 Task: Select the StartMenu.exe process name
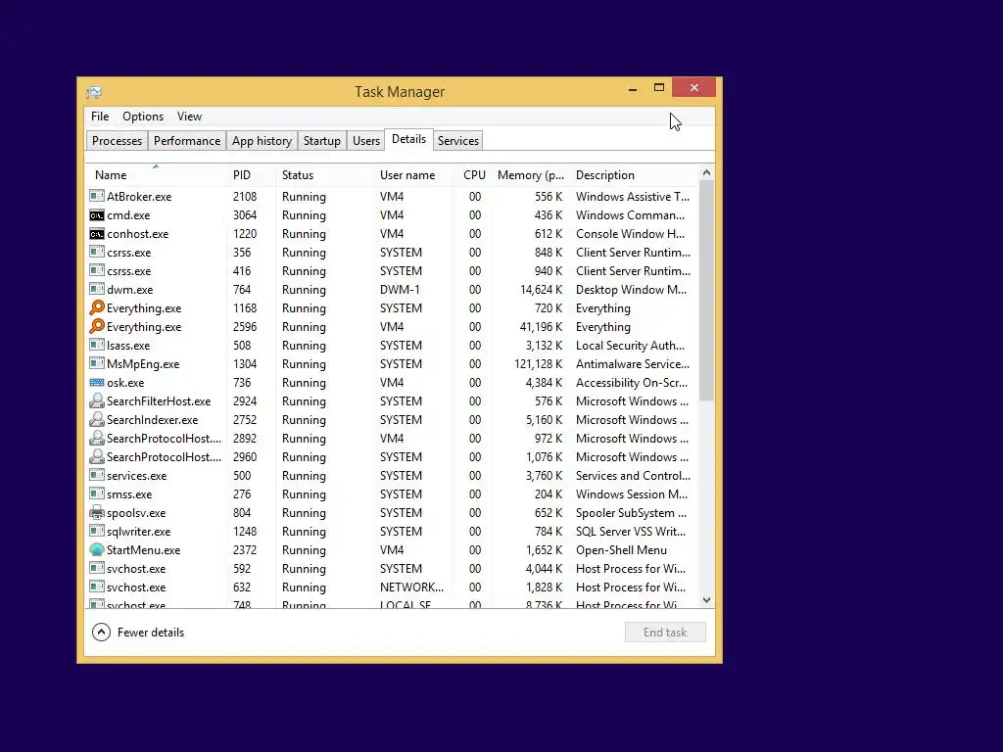coord(143,550)
